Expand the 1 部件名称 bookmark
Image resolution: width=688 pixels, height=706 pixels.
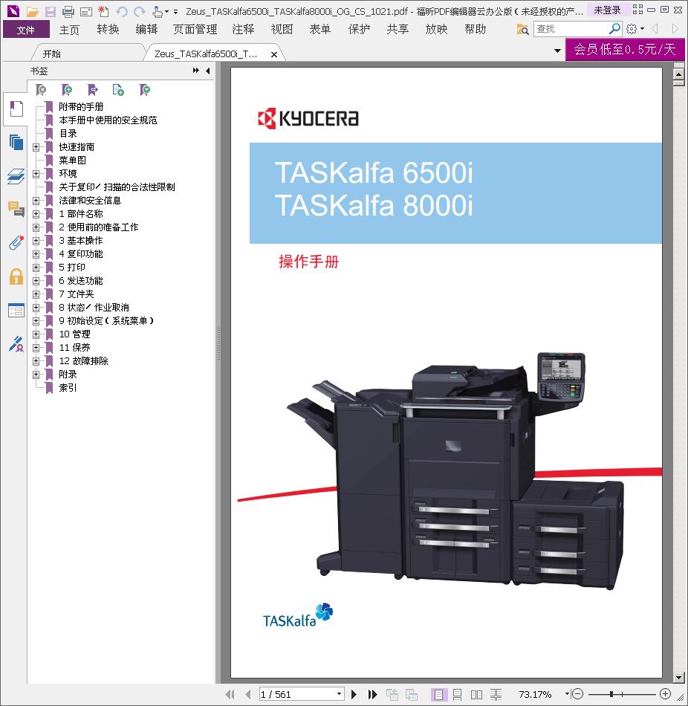coord(36,214)
